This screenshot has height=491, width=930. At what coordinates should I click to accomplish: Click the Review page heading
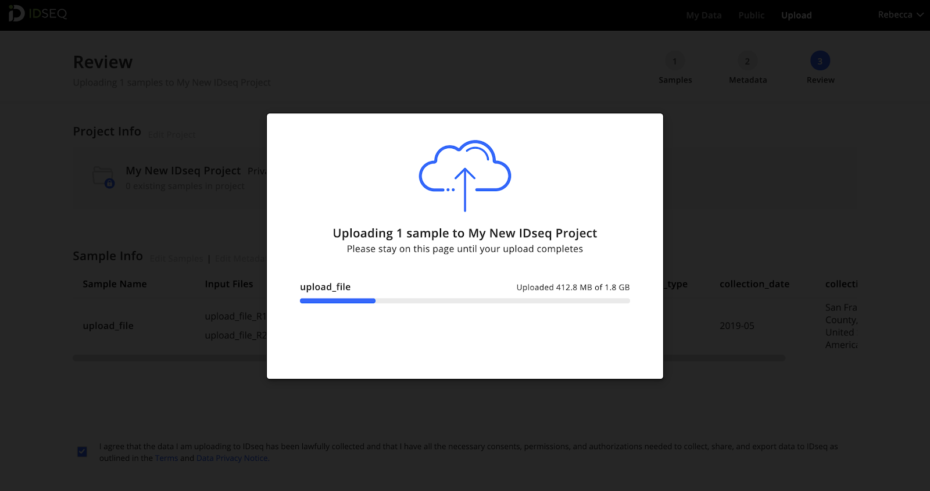click(103, 62)
